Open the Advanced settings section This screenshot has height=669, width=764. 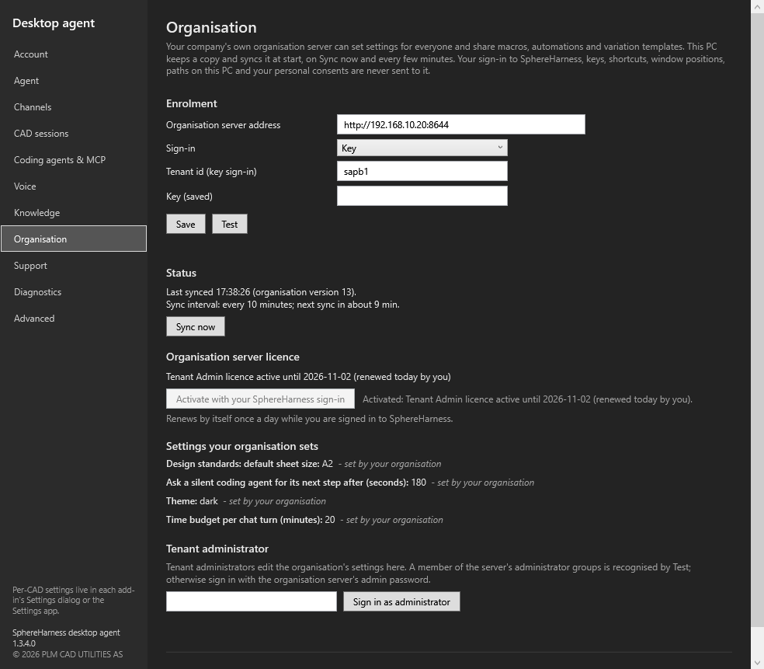tap(74, 318)
